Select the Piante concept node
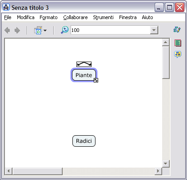The height and width of the screenshot is (180, 187). pos(84,75)
